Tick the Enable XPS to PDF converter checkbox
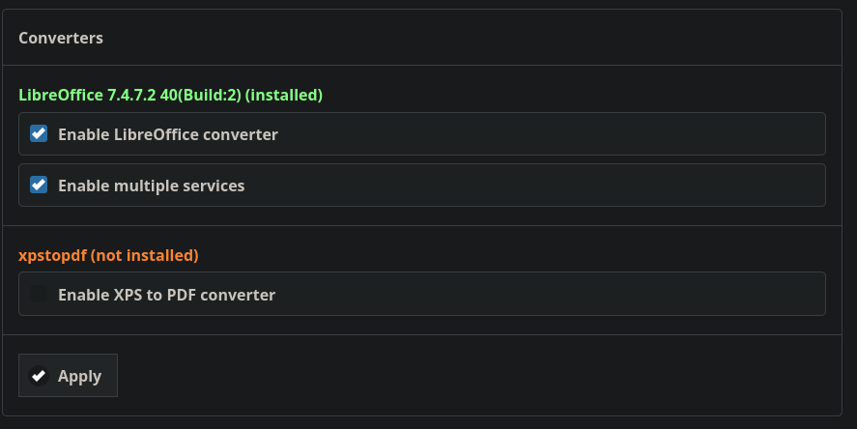 [x=39, y=294]
